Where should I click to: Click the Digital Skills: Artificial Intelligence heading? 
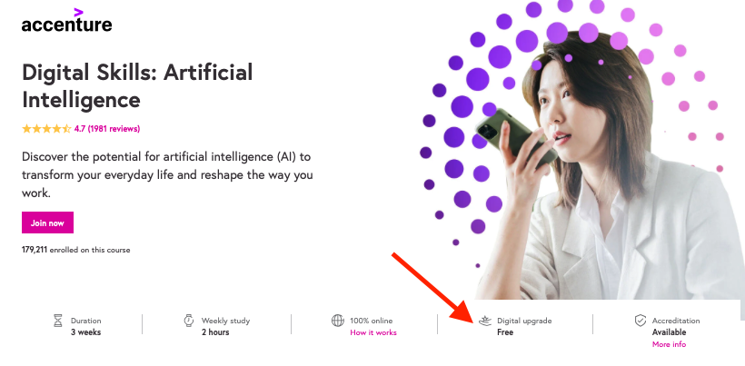[137, 86]
